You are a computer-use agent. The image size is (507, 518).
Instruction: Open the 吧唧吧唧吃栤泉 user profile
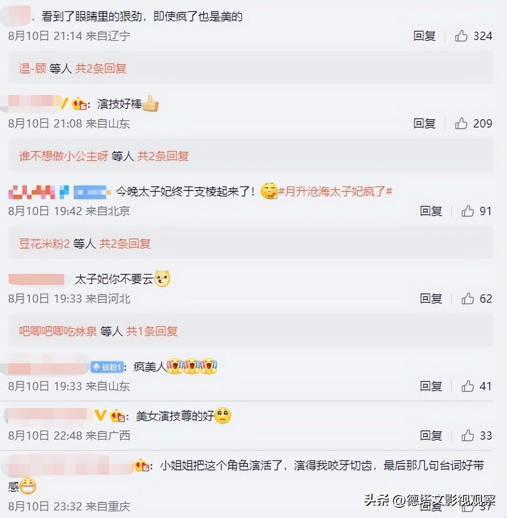pos(58,331)
